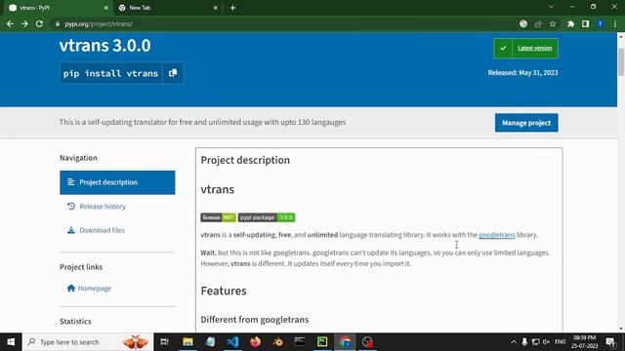Open Firefox from the taskbar
This screenshot has height=351, width=625.
[255, 342]
